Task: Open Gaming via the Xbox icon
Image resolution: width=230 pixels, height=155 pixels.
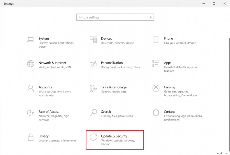Action: pos(156,88)
